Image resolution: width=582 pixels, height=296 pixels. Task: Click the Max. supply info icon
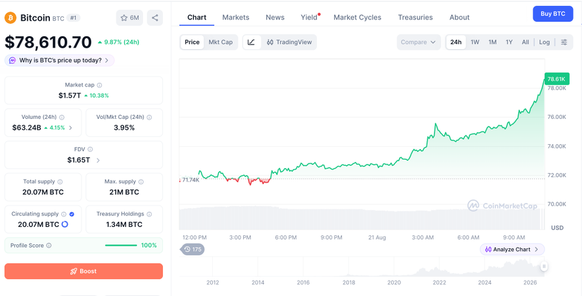point(141,182)
